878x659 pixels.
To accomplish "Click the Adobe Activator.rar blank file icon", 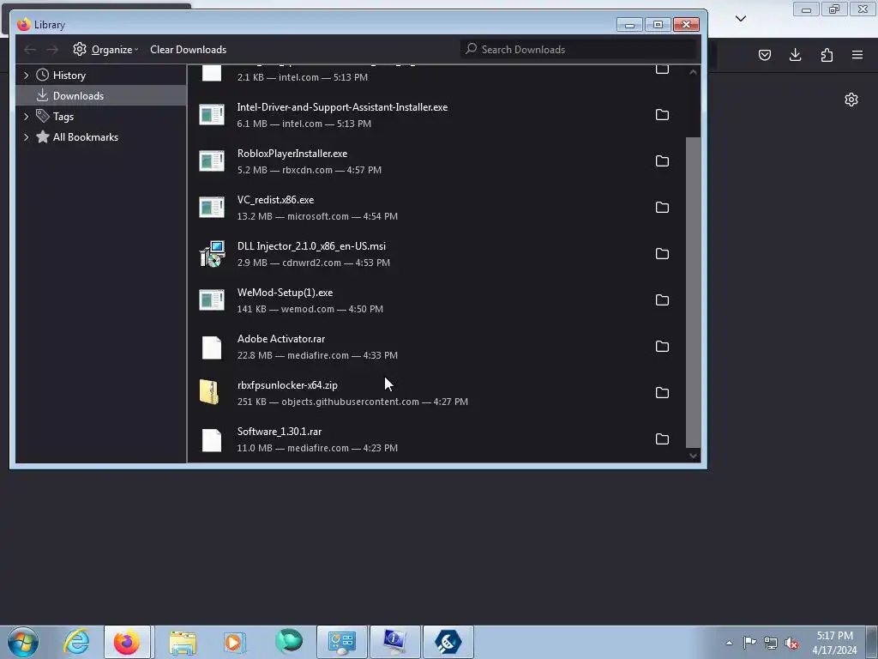I will click(212, 348).
